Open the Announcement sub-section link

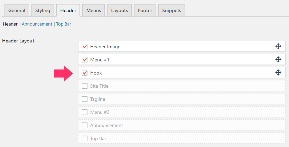point(37,24)
